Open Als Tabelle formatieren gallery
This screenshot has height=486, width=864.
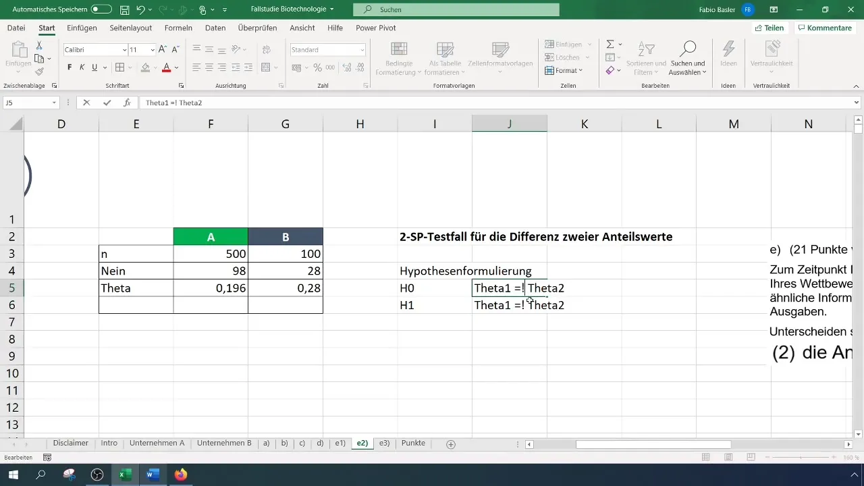(445, 59)
